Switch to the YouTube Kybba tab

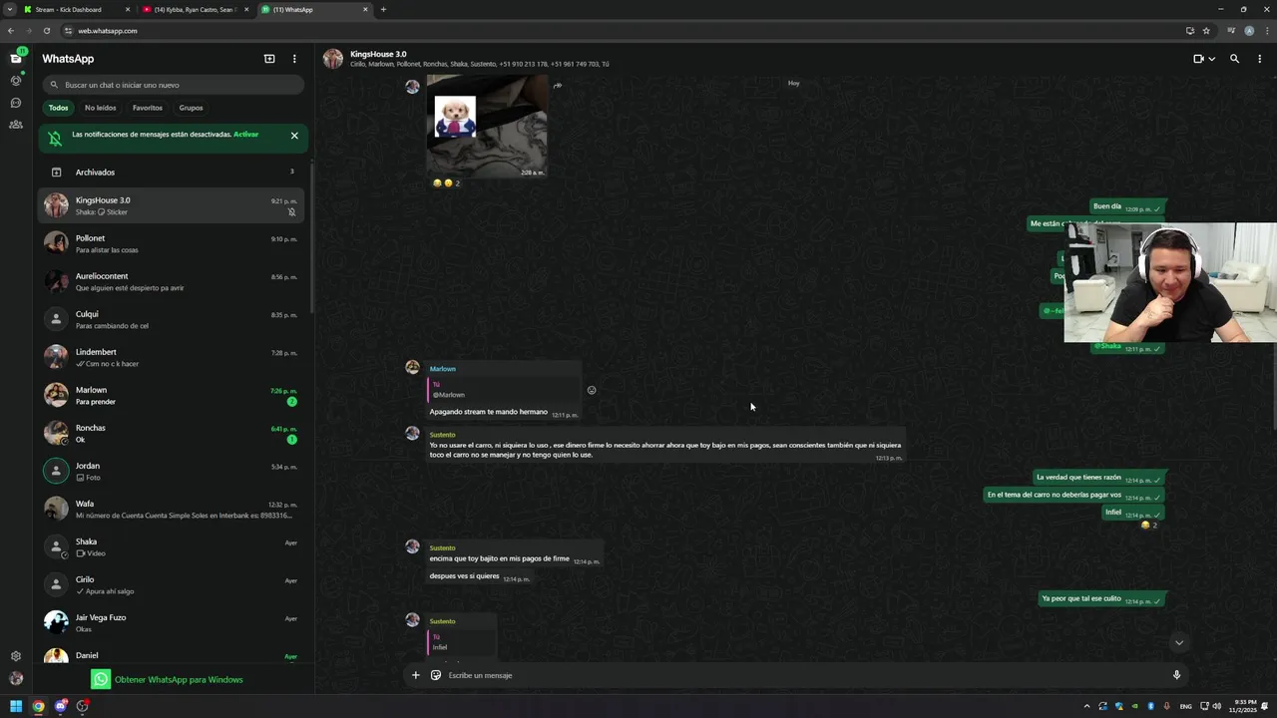coord(196,9)
